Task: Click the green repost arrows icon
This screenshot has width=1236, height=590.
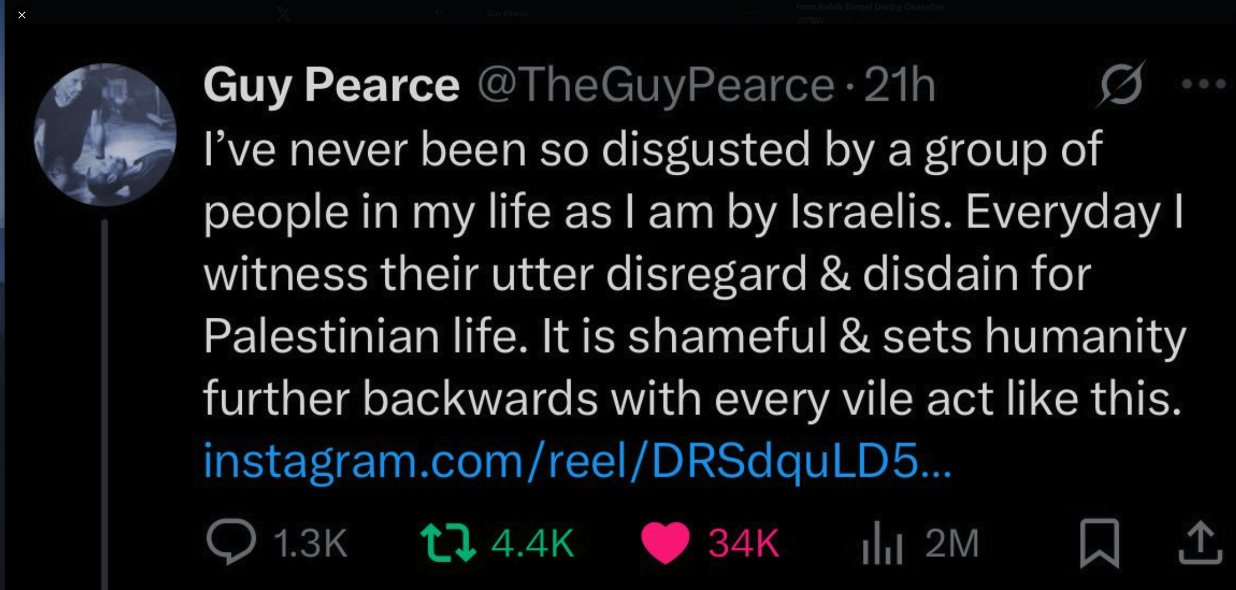Action: point(448,542)
